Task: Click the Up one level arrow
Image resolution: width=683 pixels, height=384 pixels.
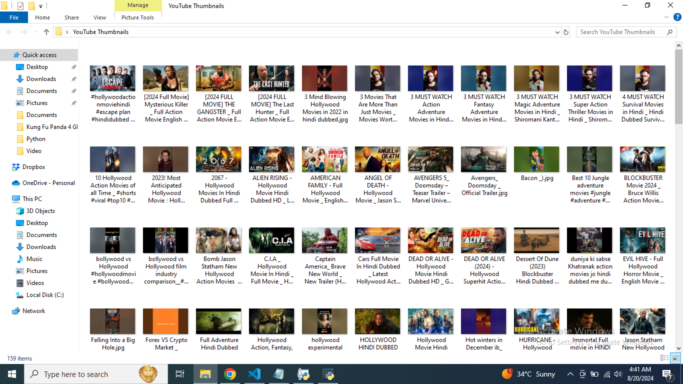Action: [46, 32]
